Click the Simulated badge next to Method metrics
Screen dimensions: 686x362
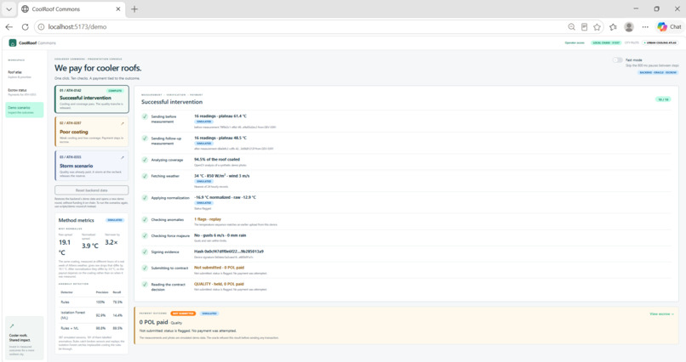point(115,220)
